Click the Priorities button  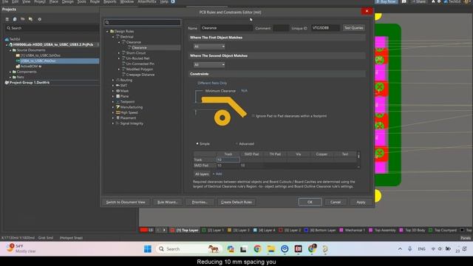(x=200, y=202)
